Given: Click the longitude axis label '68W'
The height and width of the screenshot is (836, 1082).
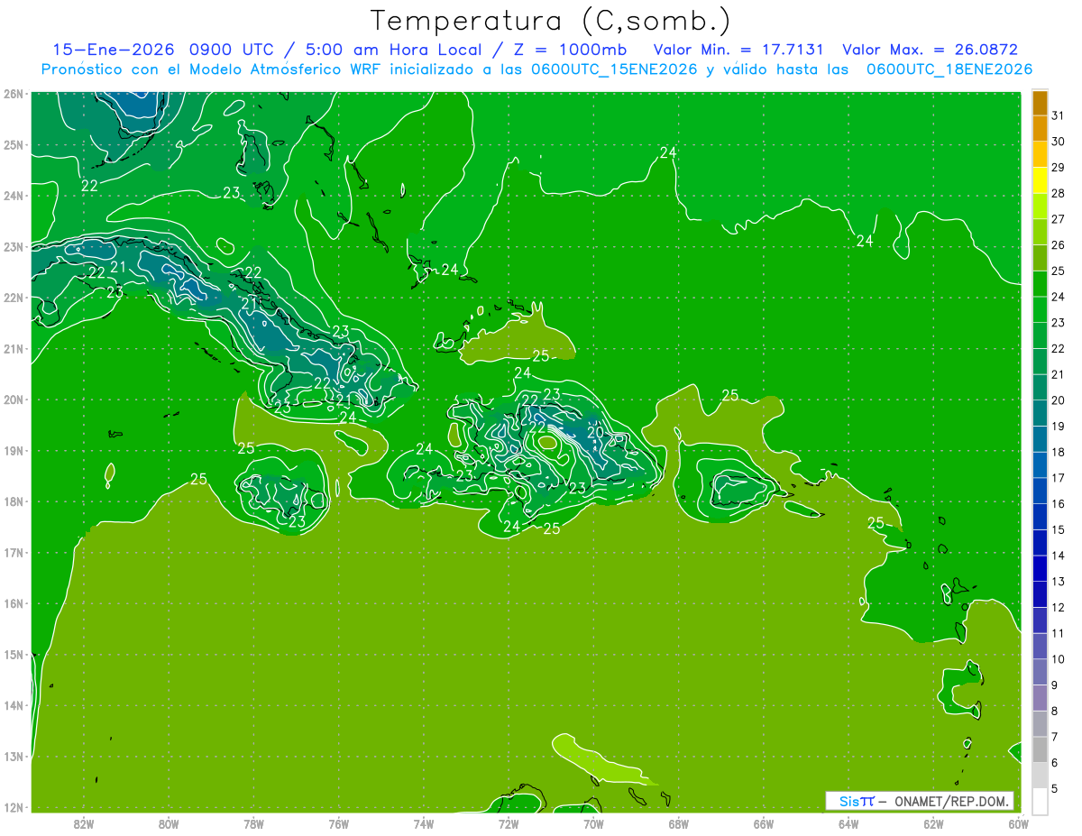Looking at the screenshot, I should 679,823.
